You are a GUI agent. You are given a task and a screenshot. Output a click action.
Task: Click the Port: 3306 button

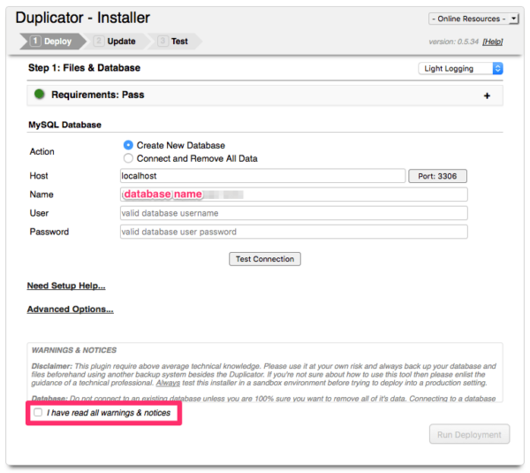pos(437,176)
